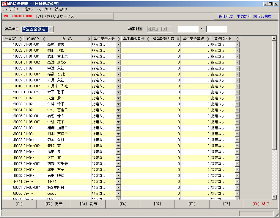Select the 厚生基金番号 cell for 天童 勝
Screen dimensions: 280x218
pyautogui.click(x=136, y=98)
